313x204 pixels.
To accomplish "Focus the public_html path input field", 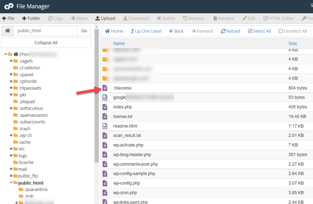I will pos(45,31).
